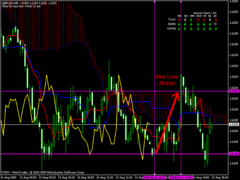Click the CSPAN up arrow under M5

point(185,29)
